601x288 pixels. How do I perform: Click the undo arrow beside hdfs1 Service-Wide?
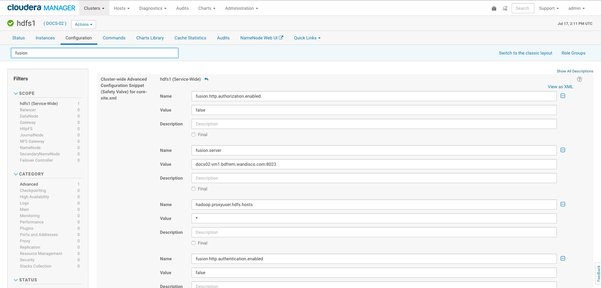[206, 79]
